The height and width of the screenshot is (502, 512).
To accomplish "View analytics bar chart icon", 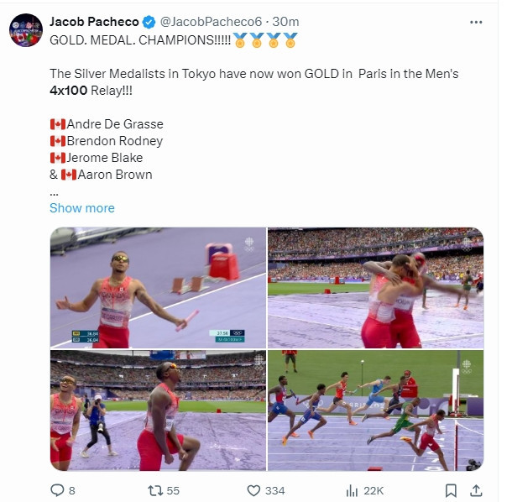I will pos(352,490).
